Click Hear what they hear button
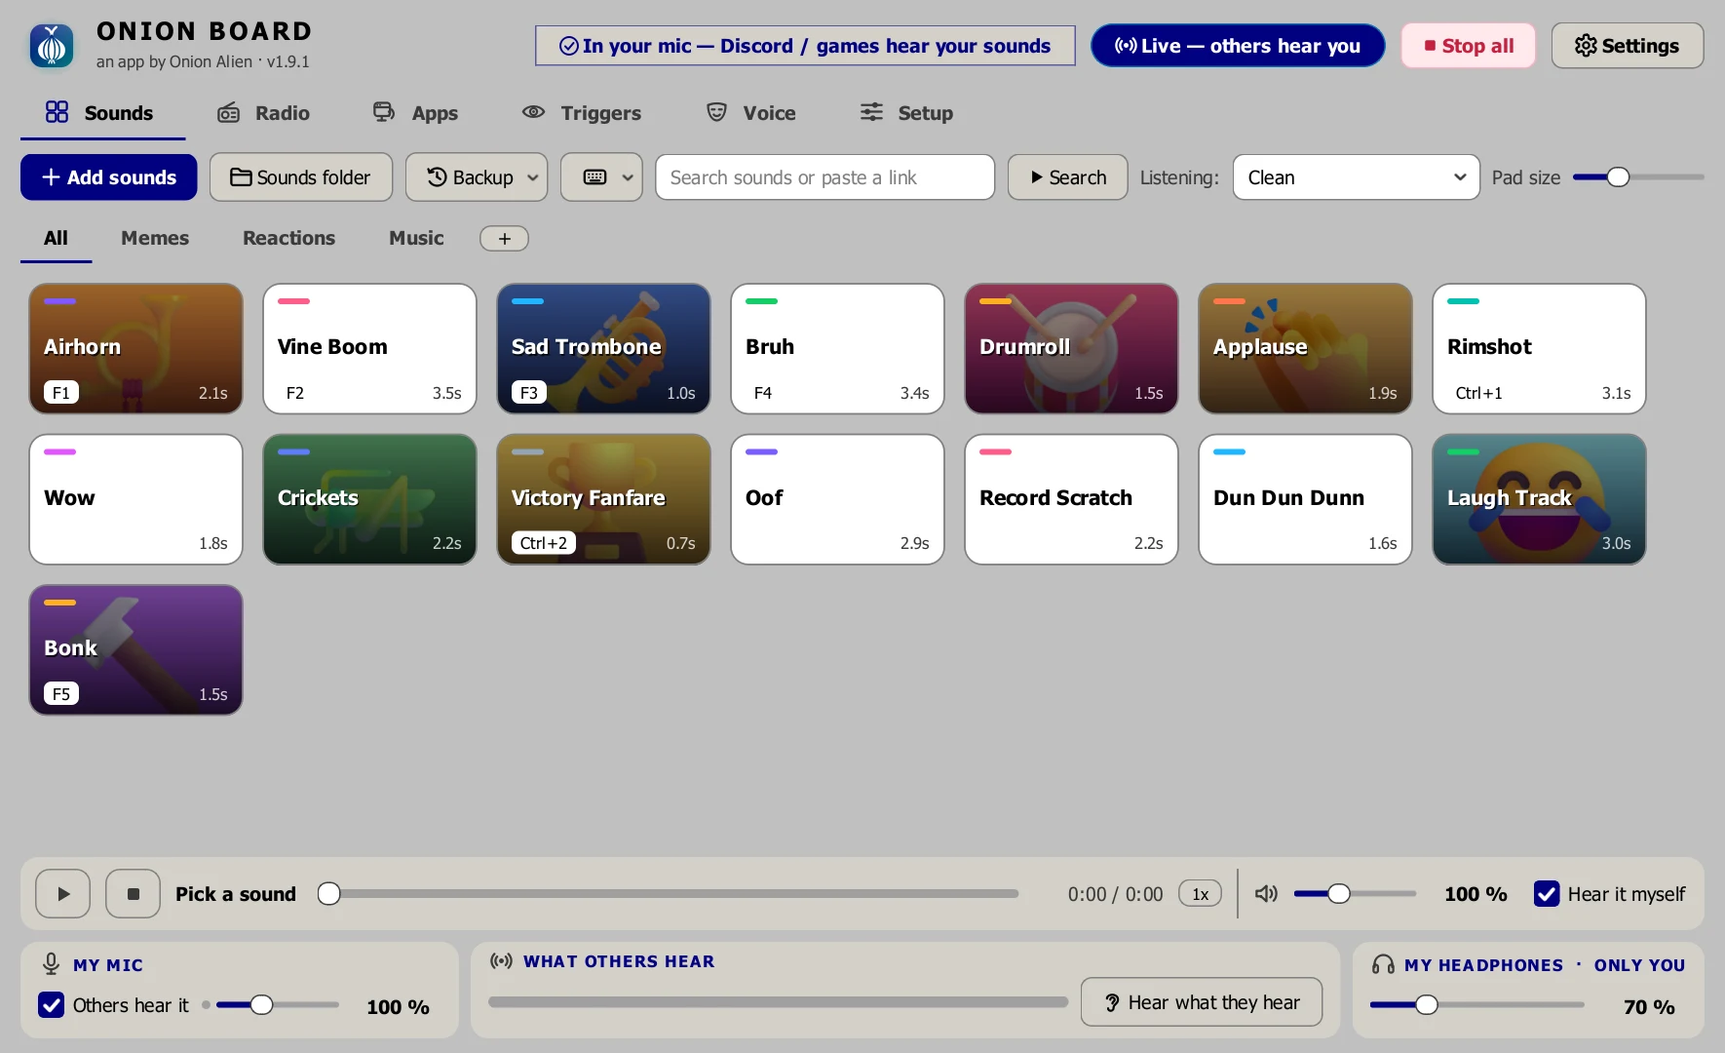1725x1053 pixels. click(x=1202, y=1002)
